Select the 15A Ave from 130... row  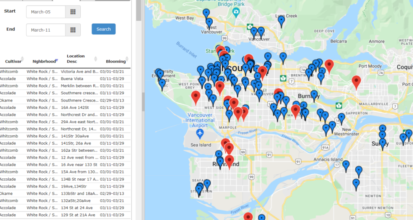(65, 172)
